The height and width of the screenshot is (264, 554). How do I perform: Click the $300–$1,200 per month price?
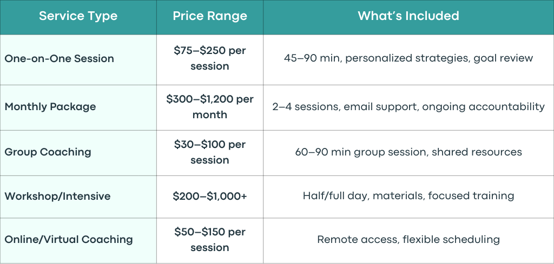point(210,107)
